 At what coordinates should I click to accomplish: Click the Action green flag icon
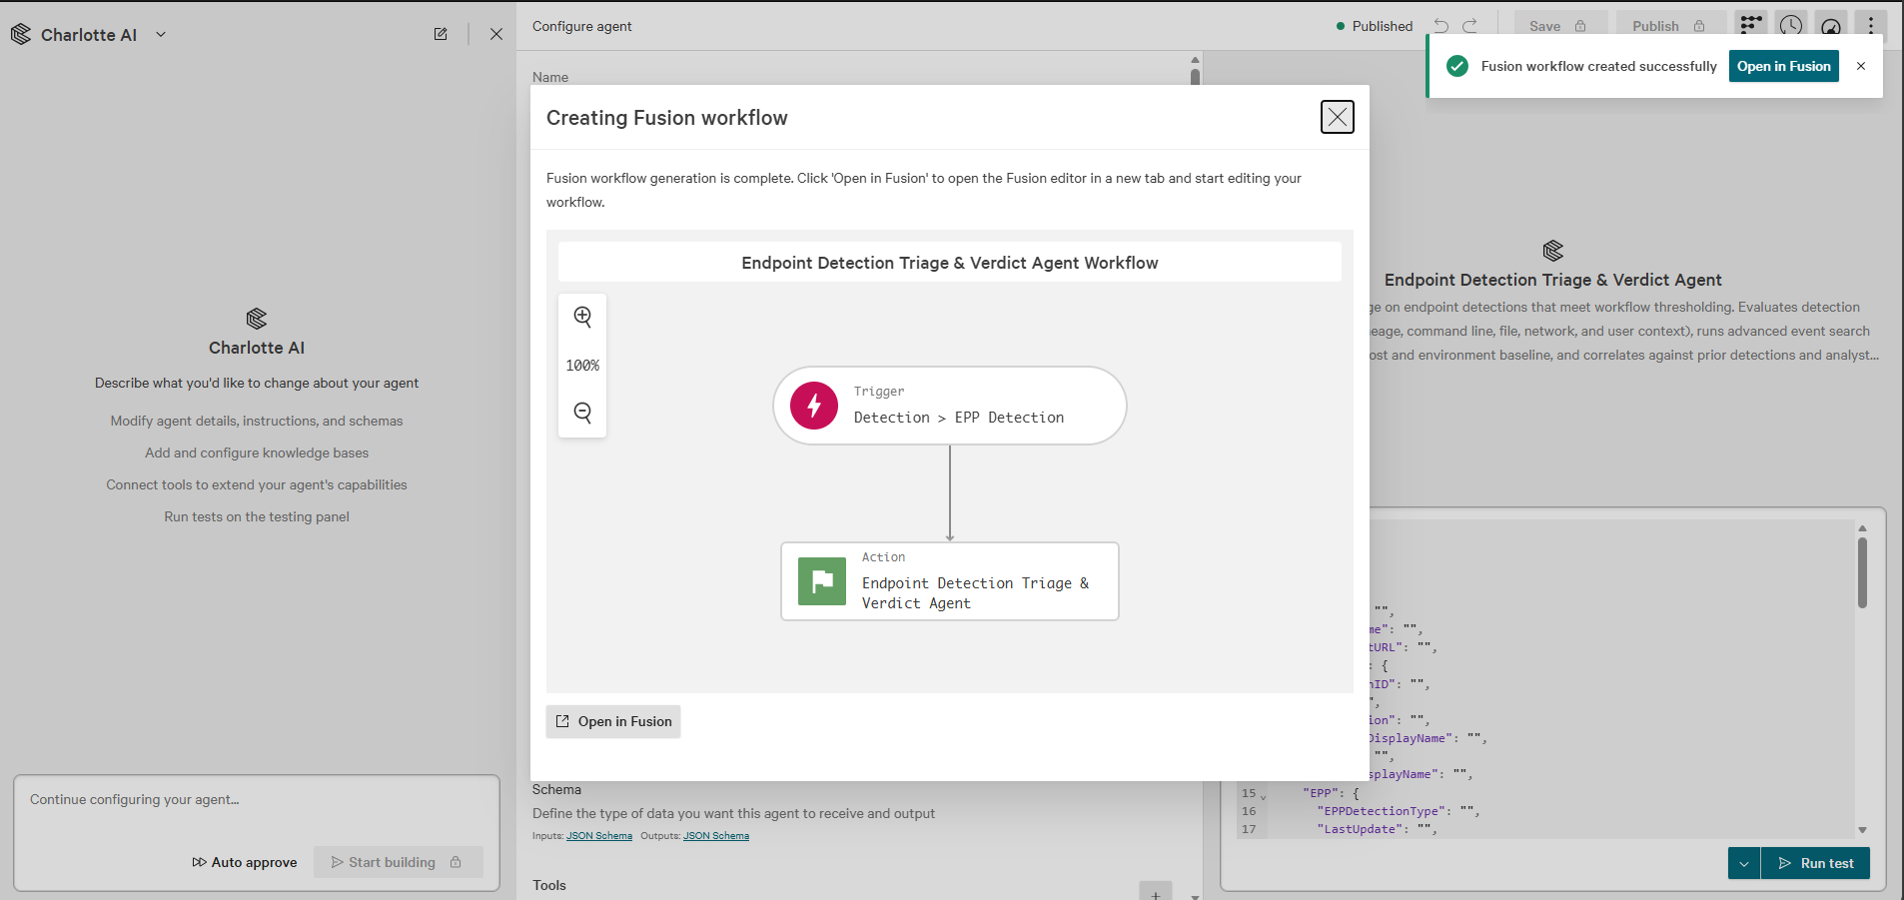tap(822, 581)
